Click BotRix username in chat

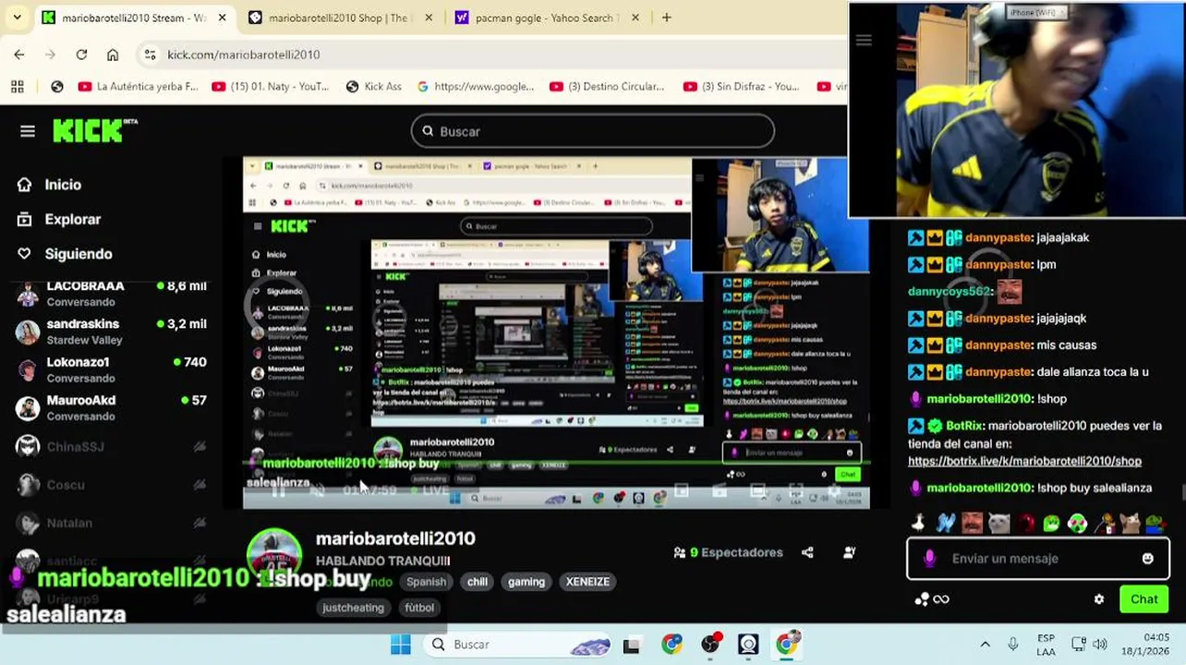tap(963, 426)
